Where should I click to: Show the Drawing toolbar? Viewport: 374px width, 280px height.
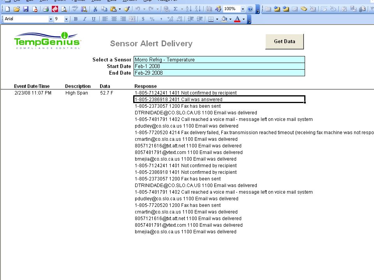218,9
